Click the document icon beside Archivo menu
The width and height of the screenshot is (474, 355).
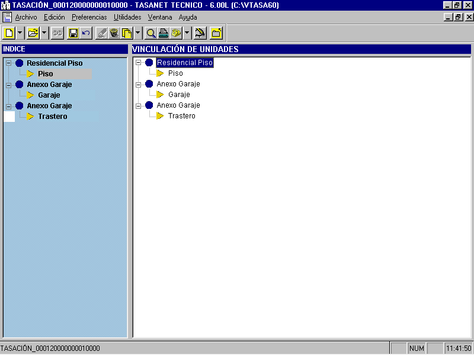click(x=7, y=17)
